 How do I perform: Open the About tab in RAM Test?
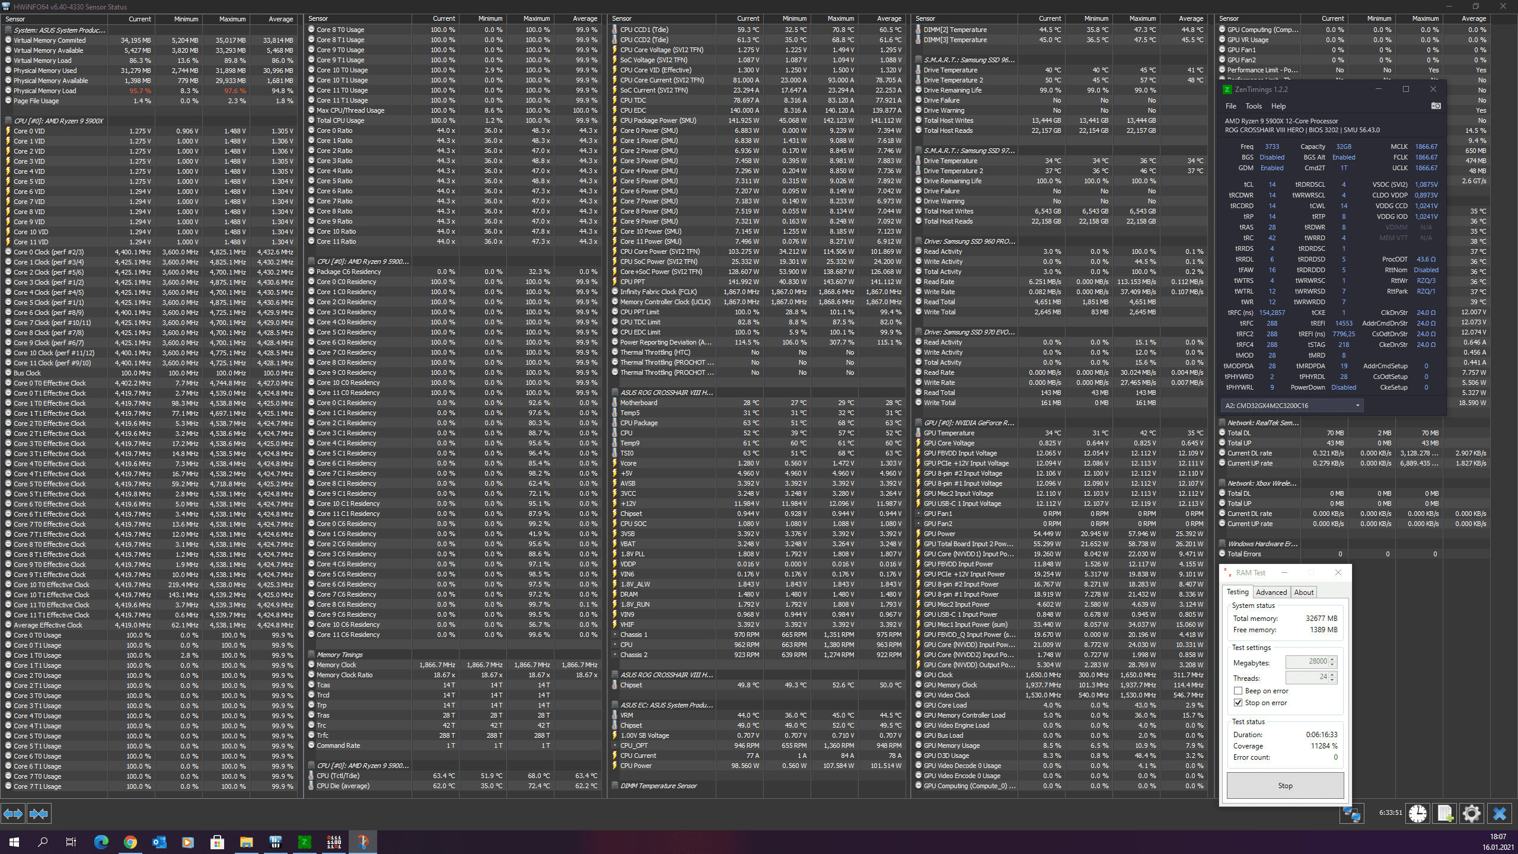click(x=1303, y=592)
